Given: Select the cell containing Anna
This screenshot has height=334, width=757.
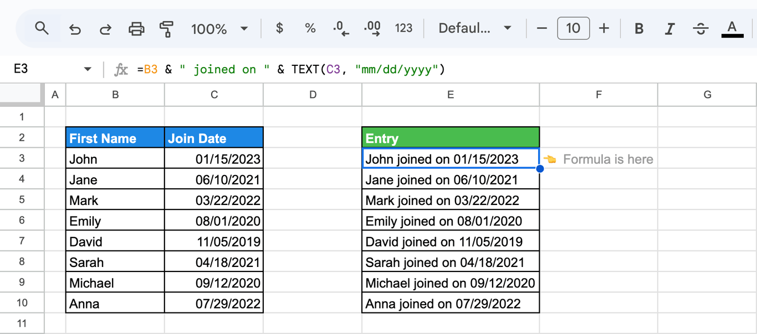Looking at the screenshot, I should pos(115,304).
